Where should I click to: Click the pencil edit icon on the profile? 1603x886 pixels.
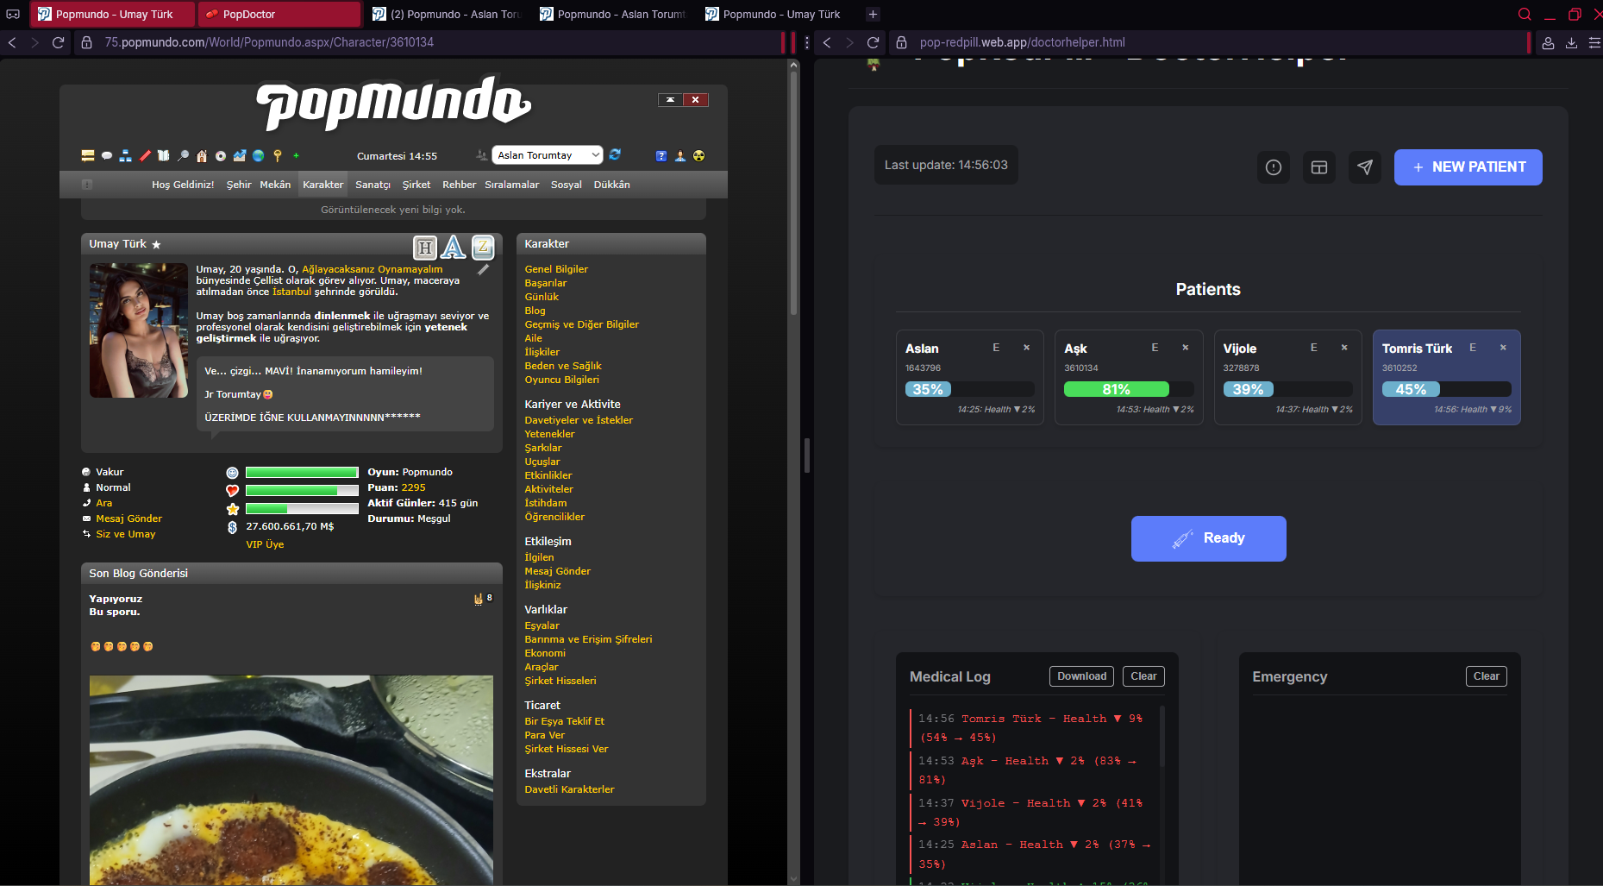tap(484, 270)
